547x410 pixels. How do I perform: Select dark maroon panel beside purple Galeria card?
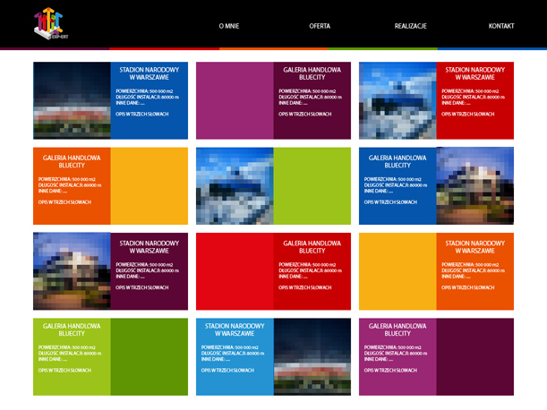point(475,356)
